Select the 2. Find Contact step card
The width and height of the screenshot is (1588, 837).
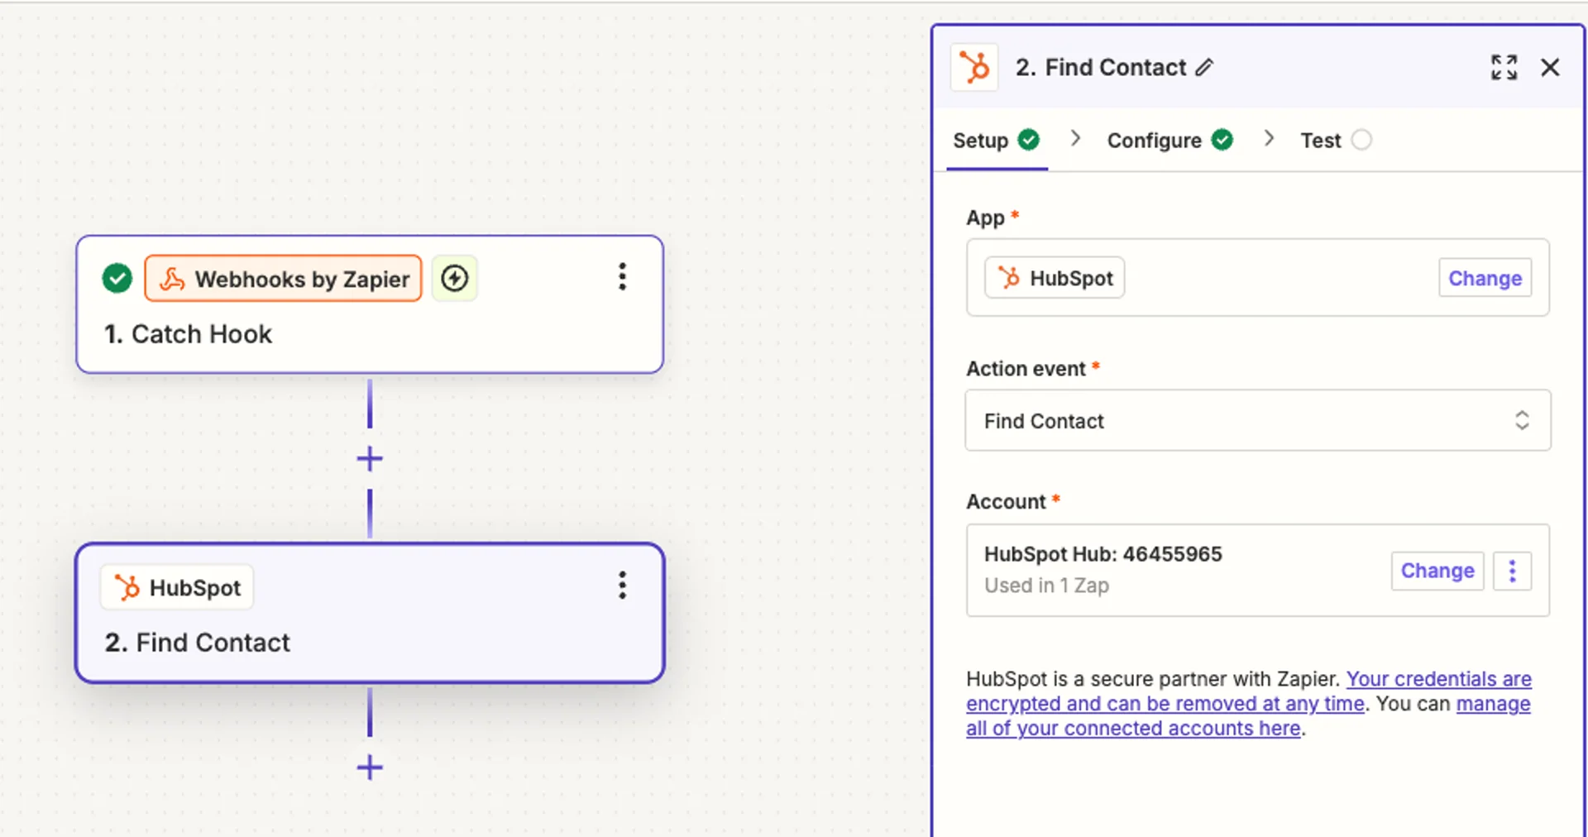pos(370,613)
